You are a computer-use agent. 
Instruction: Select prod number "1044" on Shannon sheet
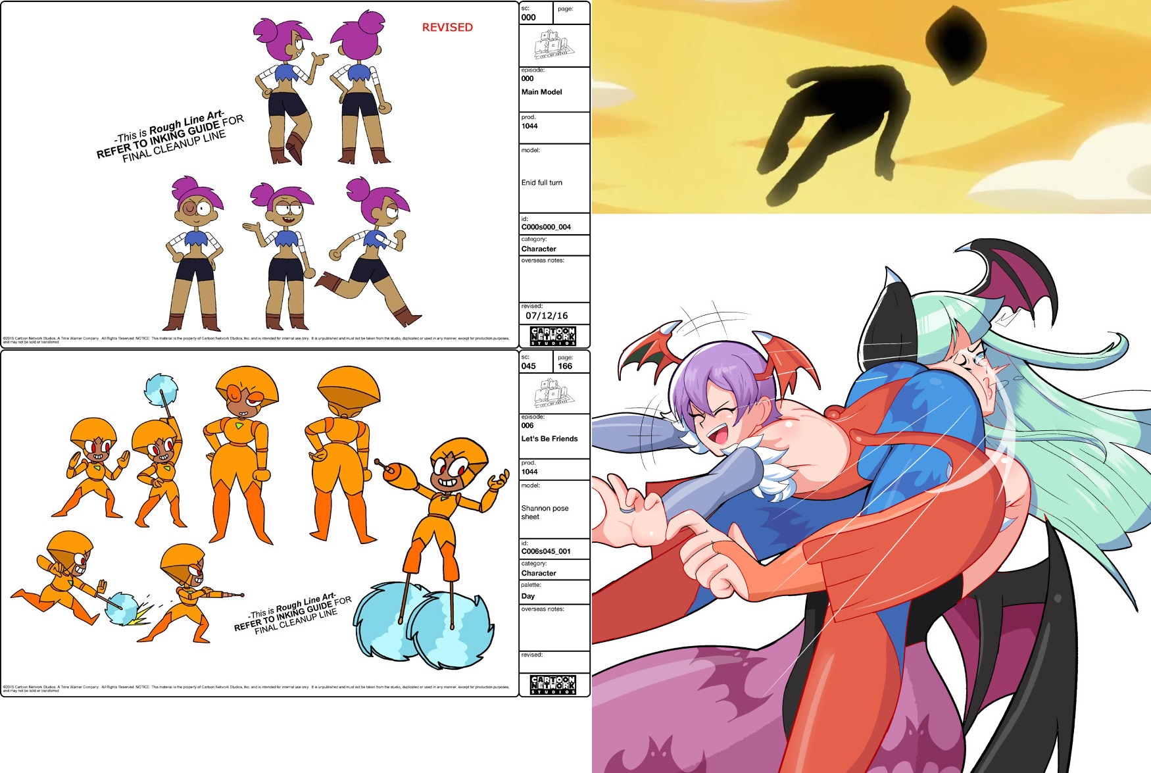click(x=529, y=472)
